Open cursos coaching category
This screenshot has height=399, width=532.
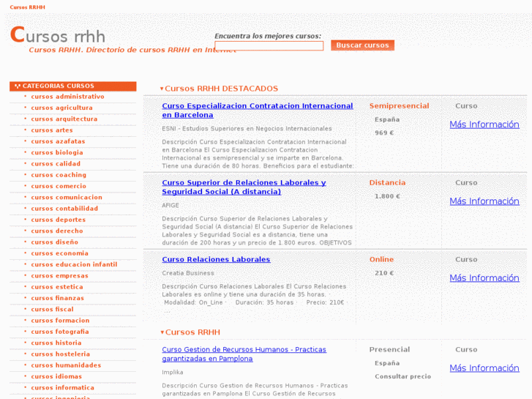tap(59, 175)
